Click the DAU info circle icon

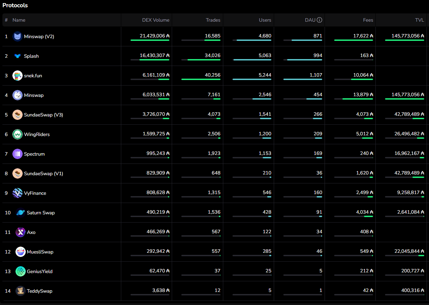click(x=319, y=20)
